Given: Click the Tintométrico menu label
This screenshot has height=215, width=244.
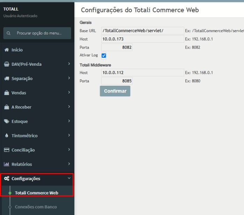Looking at the screenshot, I should point(24,136).
